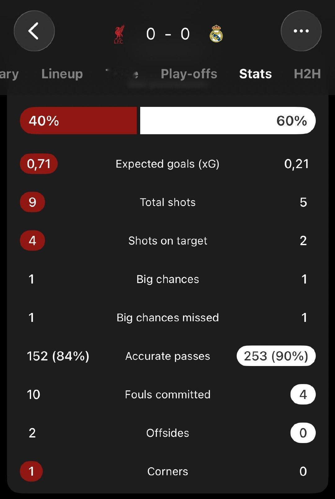Tap the red 40% possession bar
This screenshot has height=499, width=335.
pyautogui.click(x=78, y=121)
